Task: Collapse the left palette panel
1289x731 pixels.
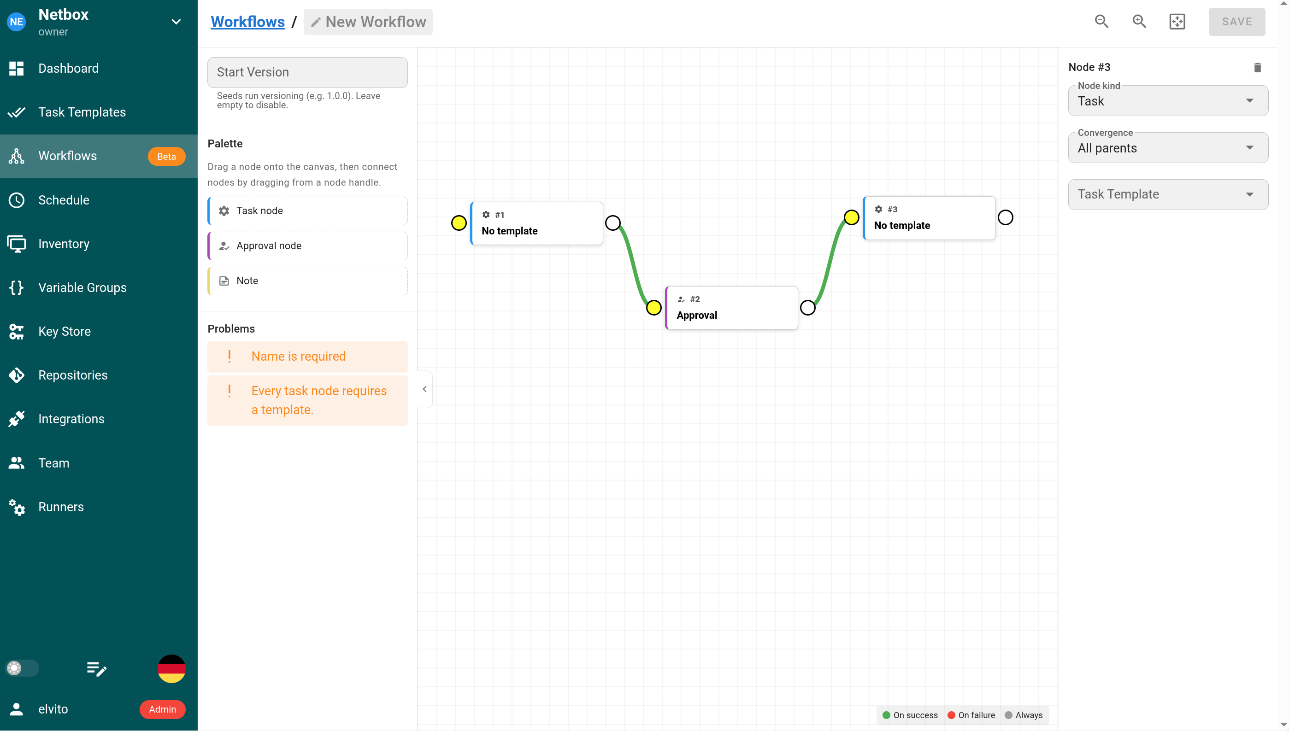Action: point(424,389)
